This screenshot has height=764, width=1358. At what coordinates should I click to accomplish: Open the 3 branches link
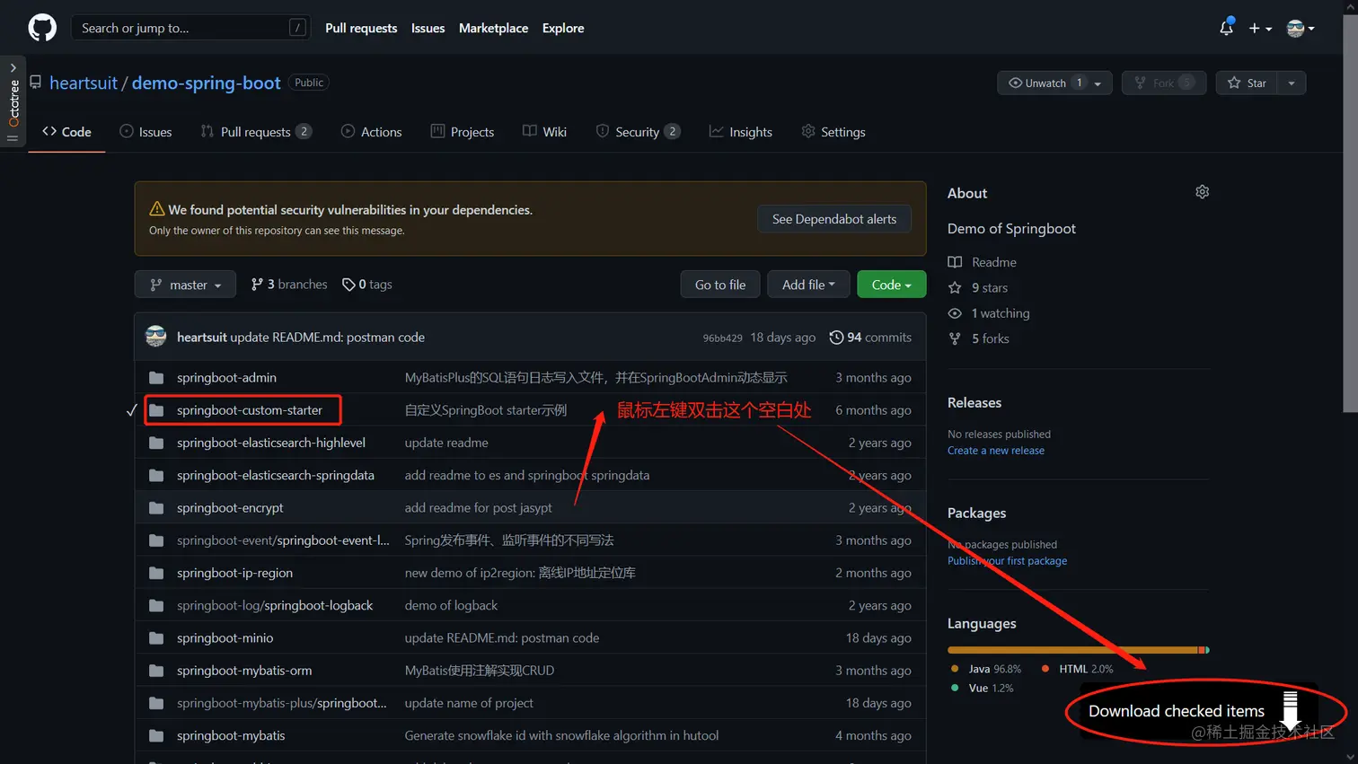click(289, 285)
